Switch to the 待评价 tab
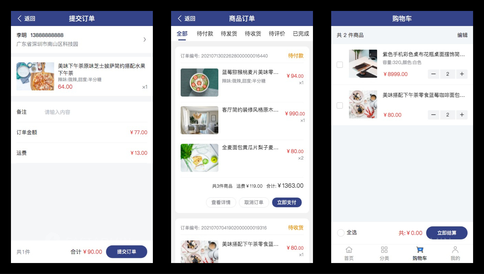The width and height of the screenshot is (484, 274). [277, 34]
